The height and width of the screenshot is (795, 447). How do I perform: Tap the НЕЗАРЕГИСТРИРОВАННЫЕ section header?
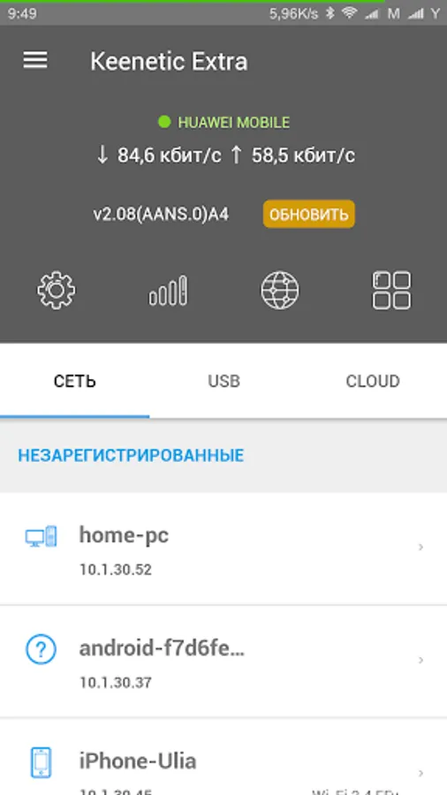tap(131, 455)
